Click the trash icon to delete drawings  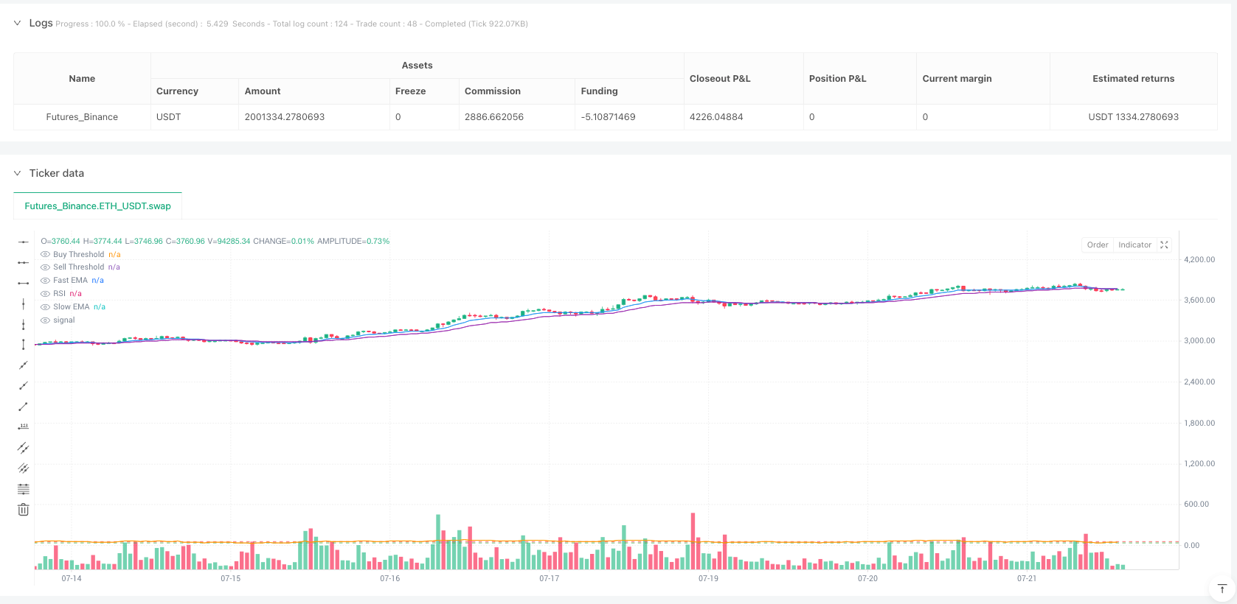[x=24, y=510]
